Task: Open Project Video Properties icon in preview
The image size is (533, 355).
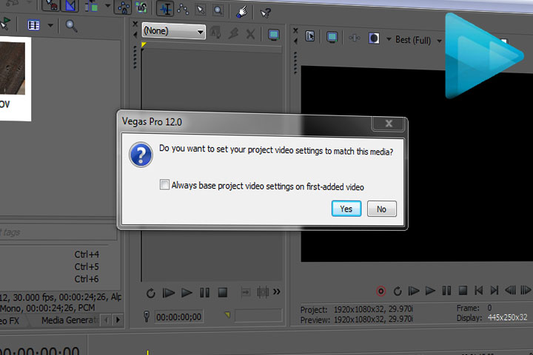Action: click(309, 36)
